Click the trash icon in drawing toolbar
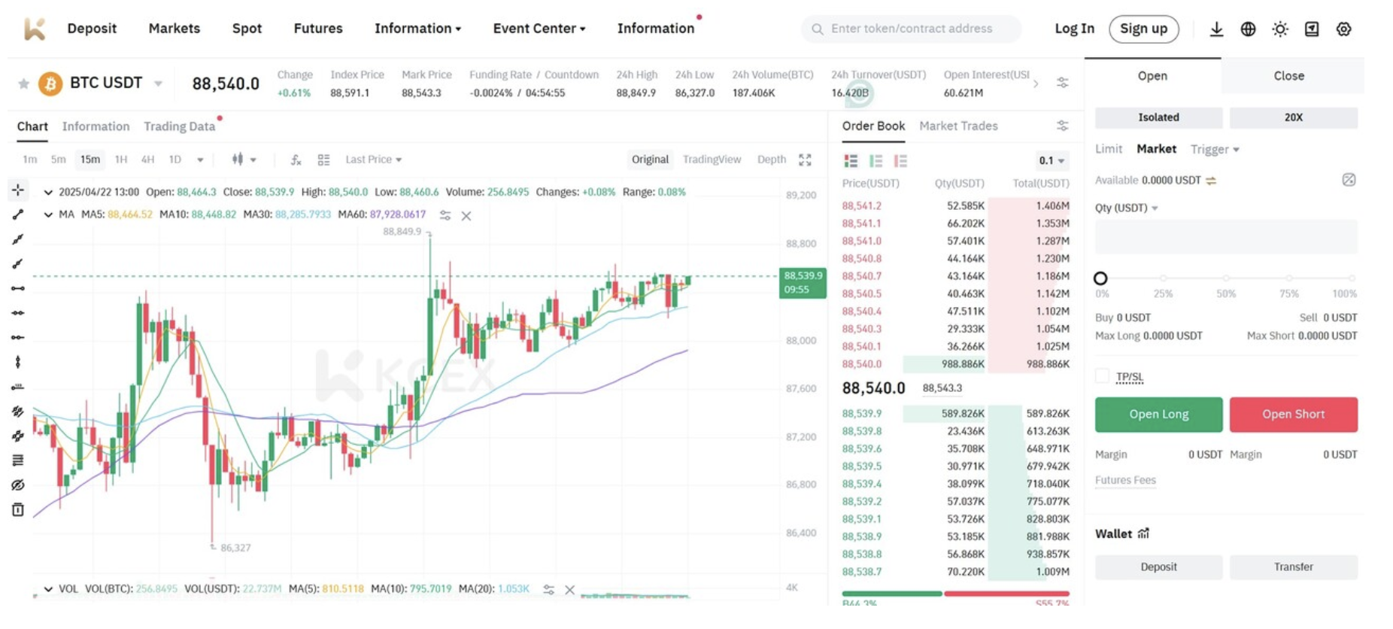The image size is (1393, 629). (18, 510)
